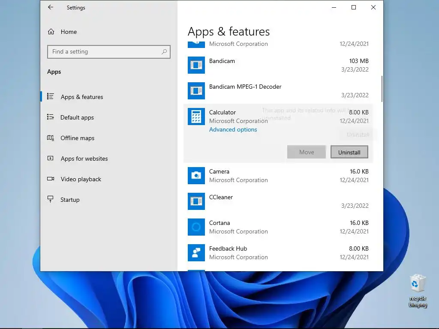
Task: Open Video playback settings
Action: (x=81, y=179)
